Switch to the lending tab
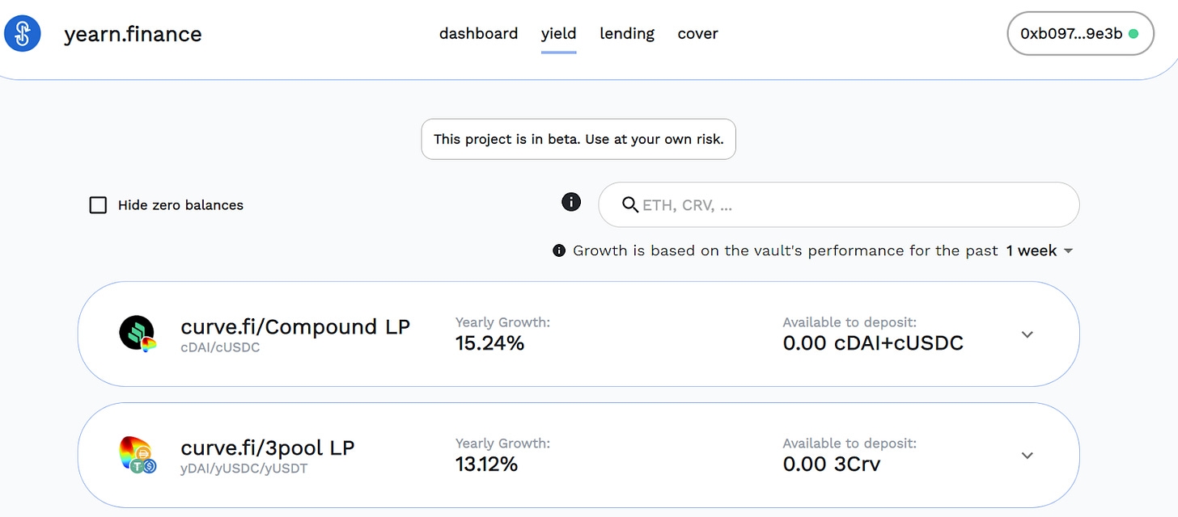 [x=627, y=34]
